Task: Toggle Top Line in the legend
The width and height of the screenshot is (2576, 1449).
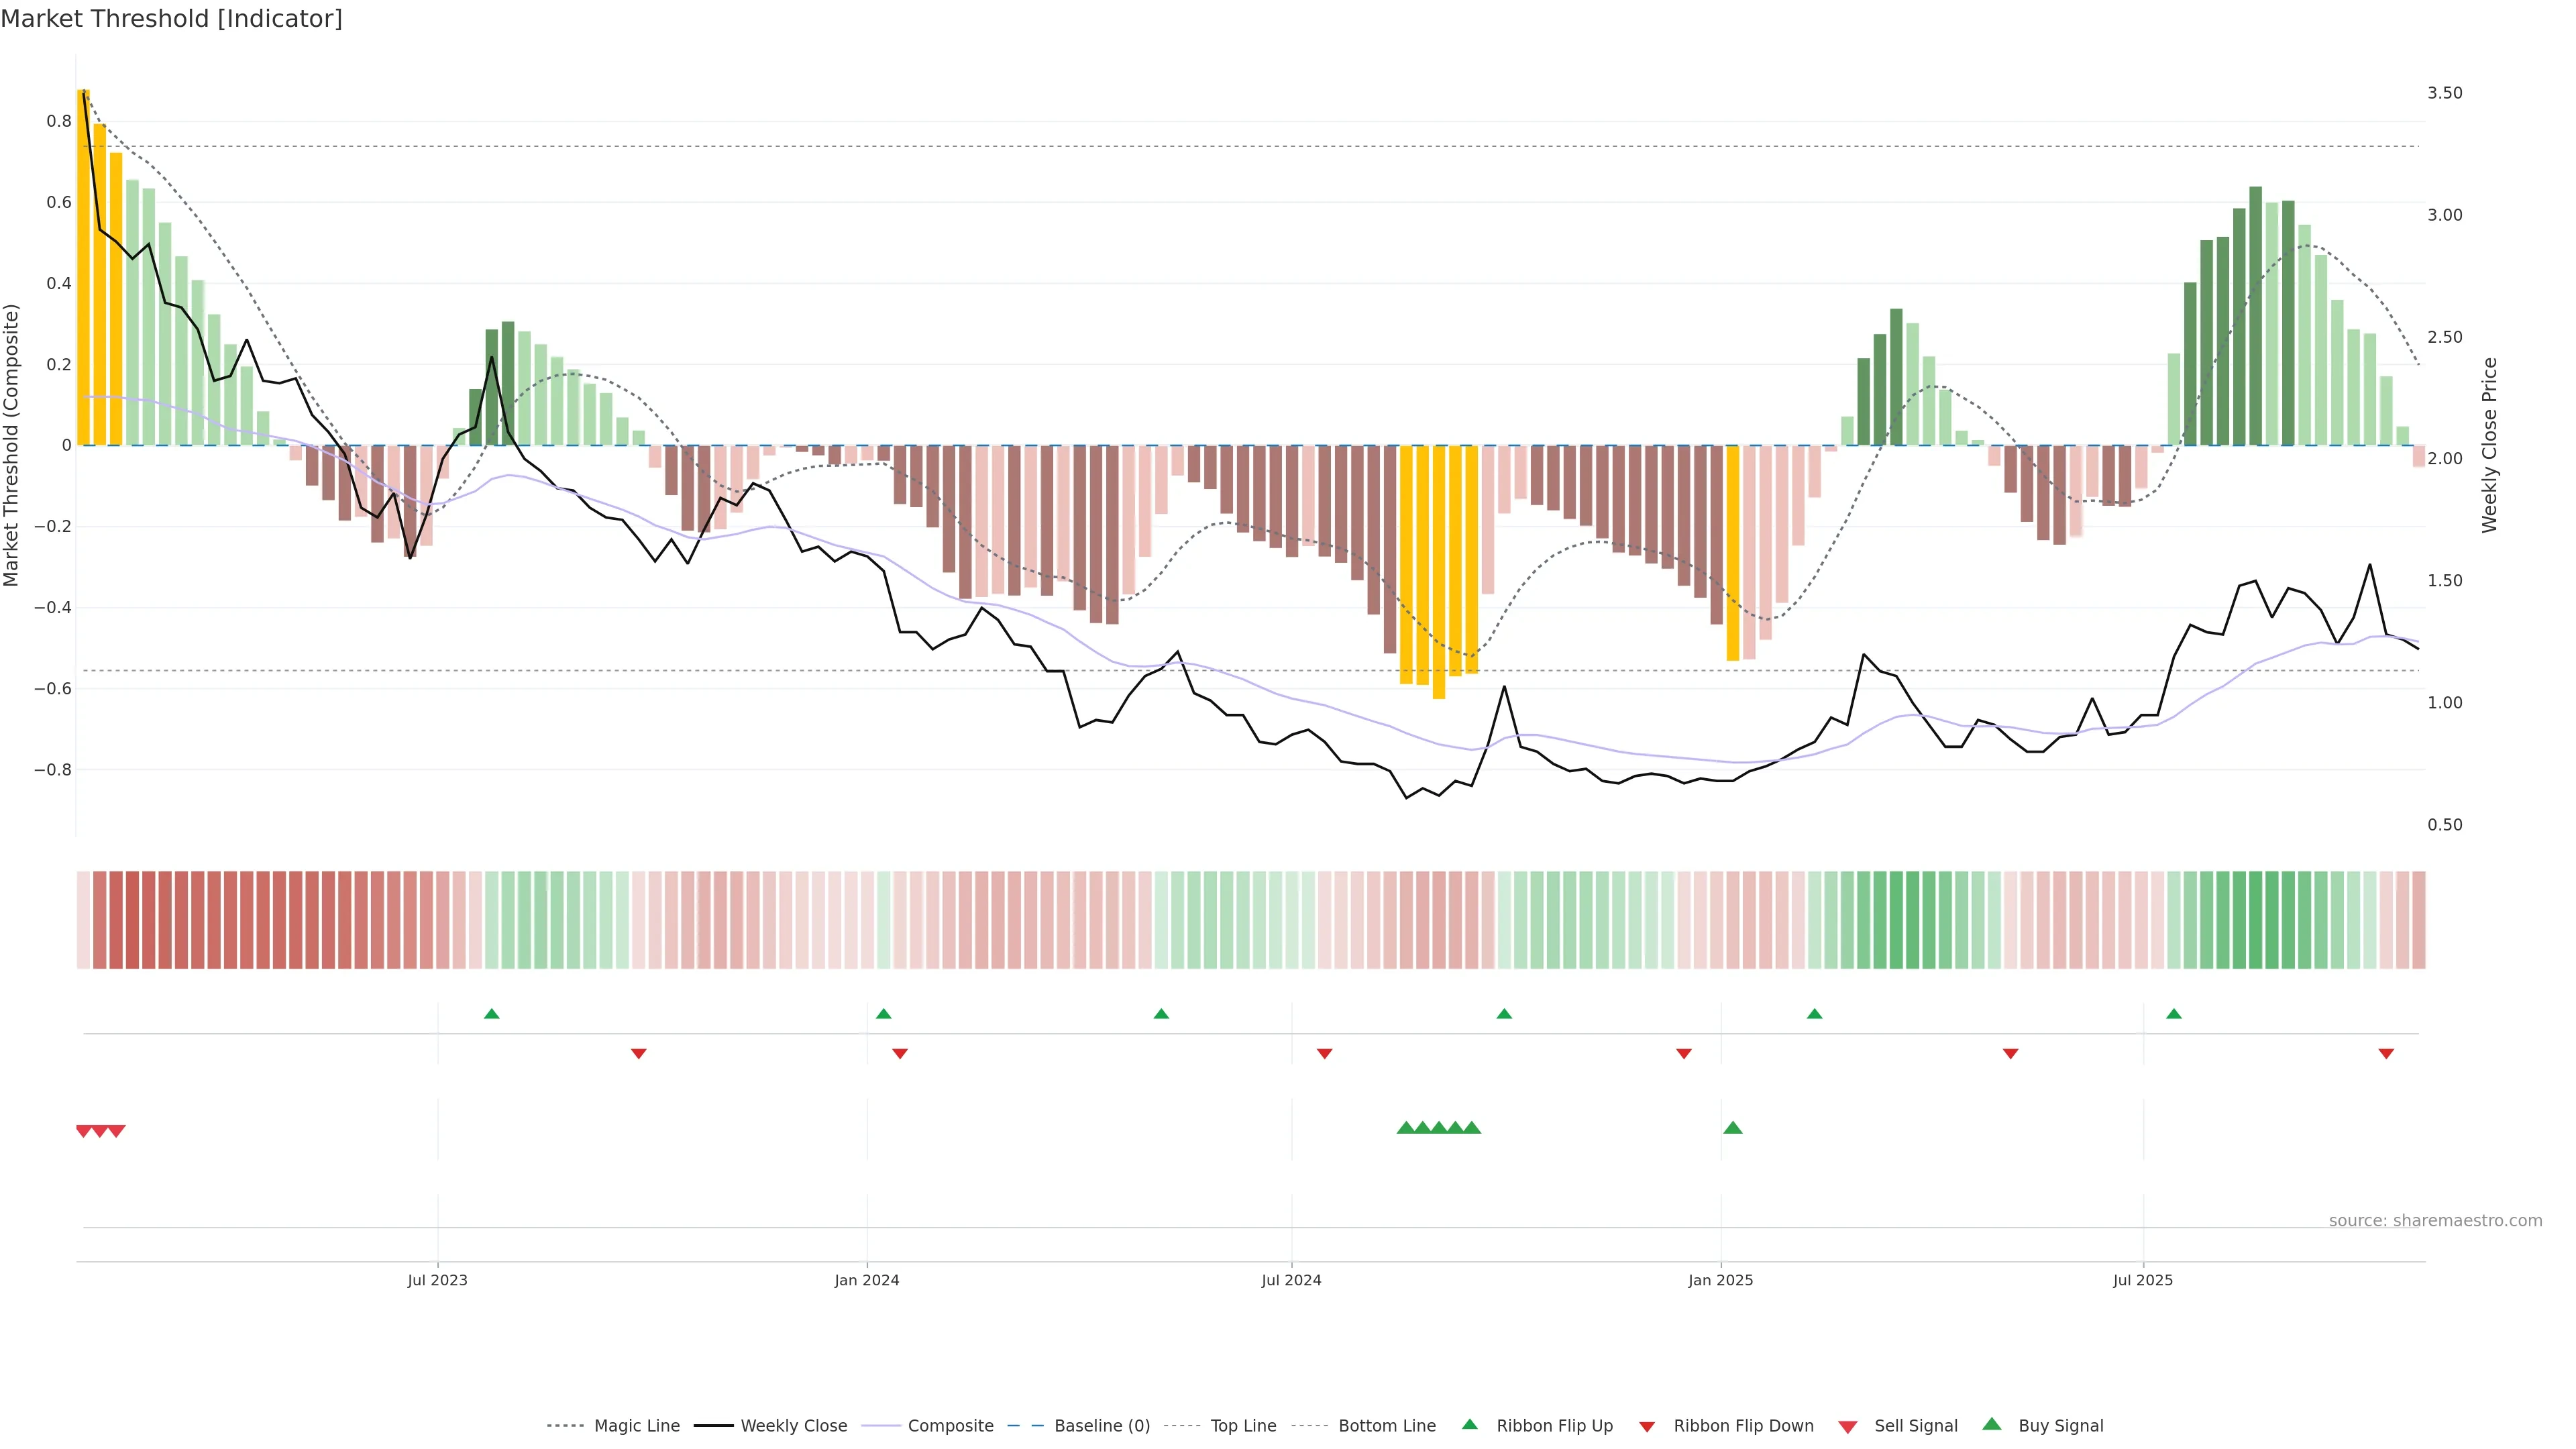Action: pos(1243,1426)
